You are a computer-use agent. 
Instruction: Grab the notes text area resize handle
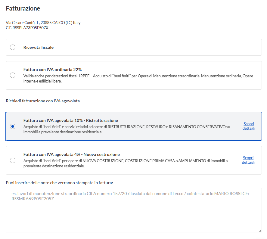tap(260, 230)
